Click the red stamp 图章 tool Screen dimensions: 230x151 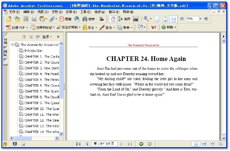point(65,19)
